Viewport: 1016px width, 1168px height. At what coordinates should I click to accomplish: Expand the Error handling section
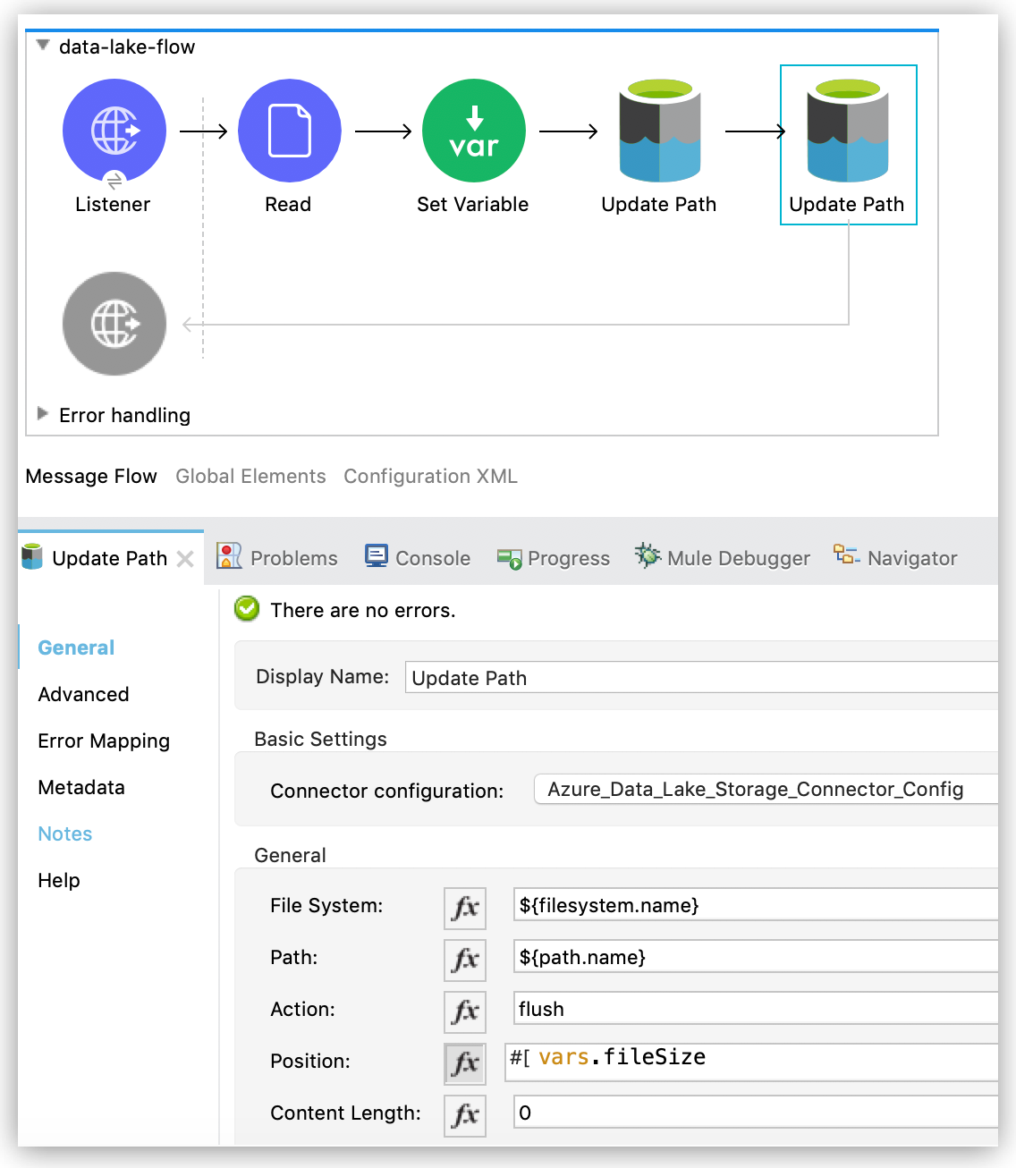(x=42, y=413)
